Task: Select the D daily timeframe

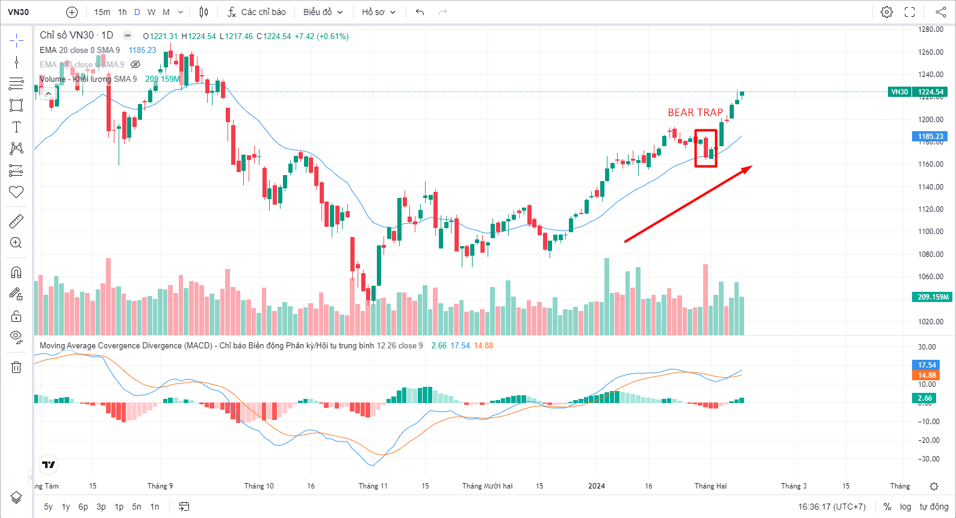Action: 137,12
